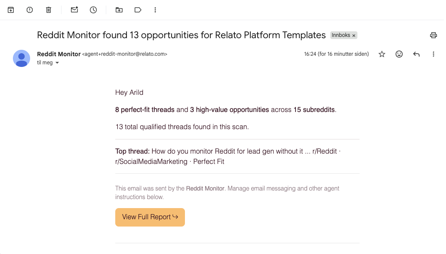Print the email
The width and height of the screenshot is (446, 254).
point(433,35)
